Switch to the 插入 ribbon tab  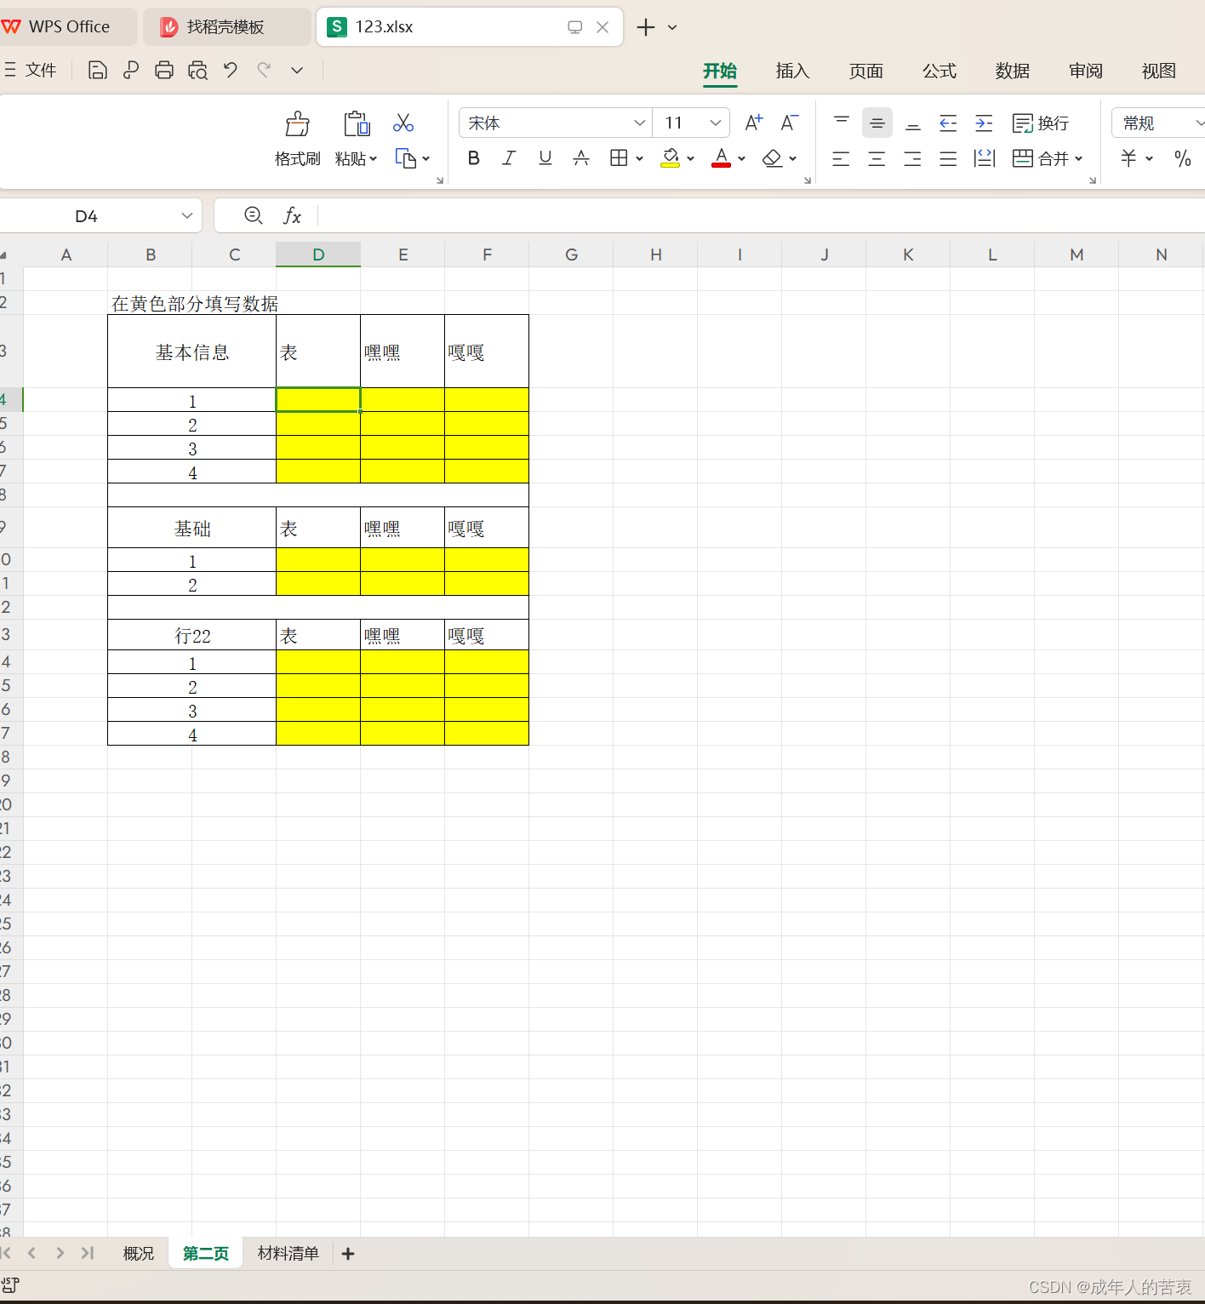click(x=792, y=71)
